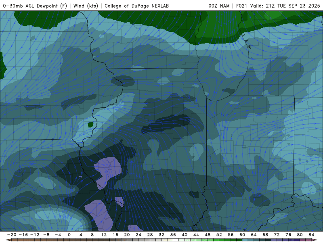Screen dimensions: 323x242
Task: Click the '0-30mb AGL Dewpoint (F)' title text
Action: tap(35, 6)
